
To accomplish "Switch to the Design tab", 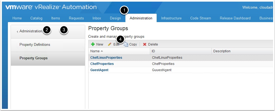I will click(115, 18).
